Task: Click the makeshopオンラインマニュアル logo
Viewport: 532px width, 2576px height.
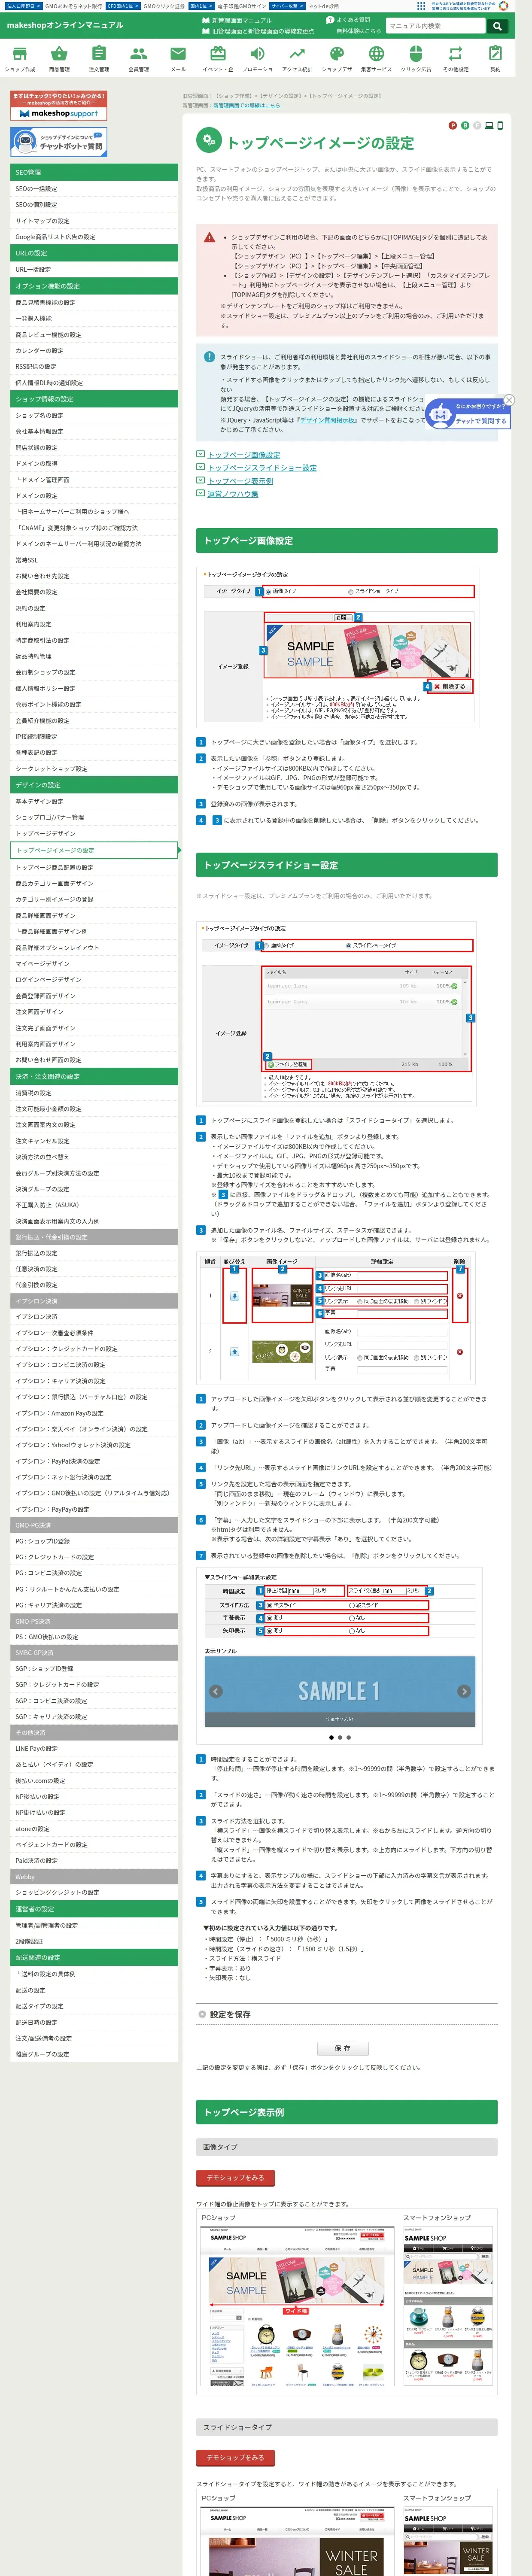Action: [65, 25]
